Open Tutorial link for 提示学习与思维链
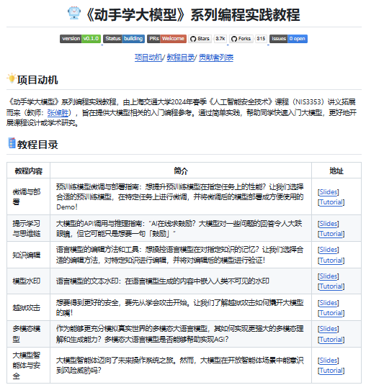The image size is (366, 385). 331,234
